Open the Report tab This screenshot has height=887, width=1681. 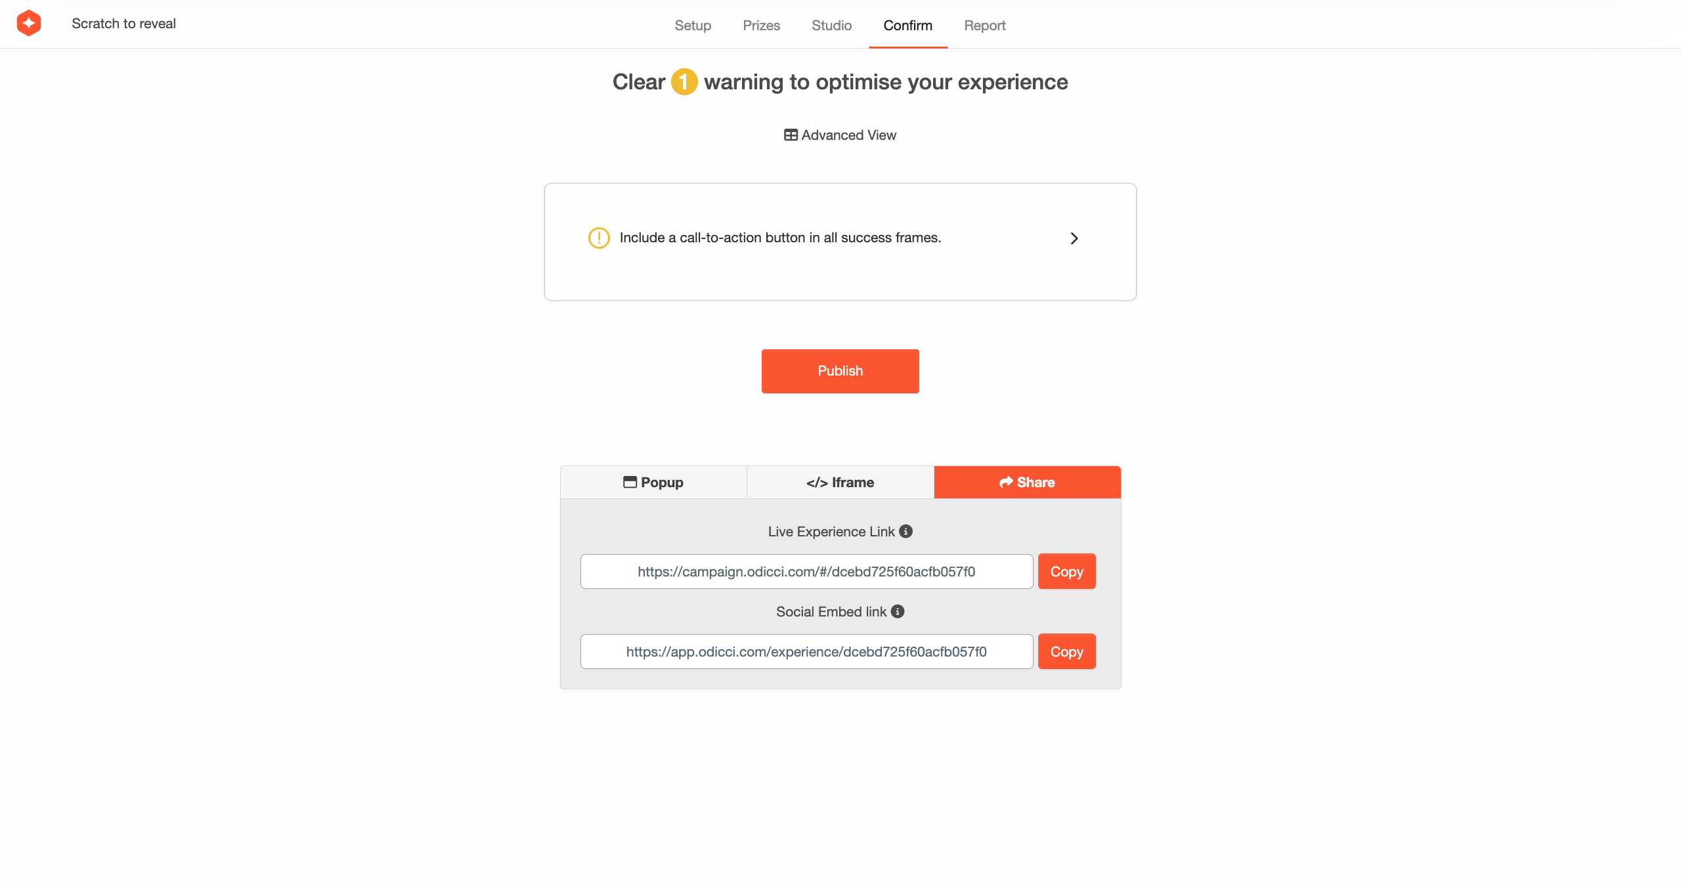point(984,26)
